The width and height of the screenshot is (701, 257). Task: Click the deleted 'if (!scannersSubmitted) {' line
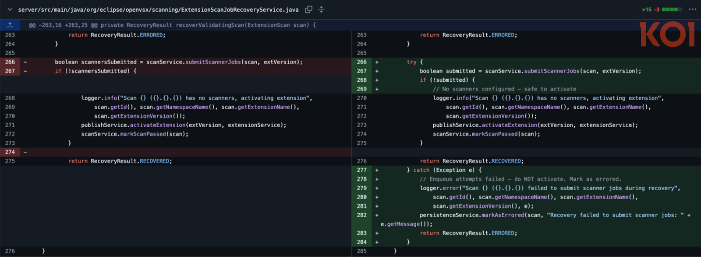click(96, 71)
